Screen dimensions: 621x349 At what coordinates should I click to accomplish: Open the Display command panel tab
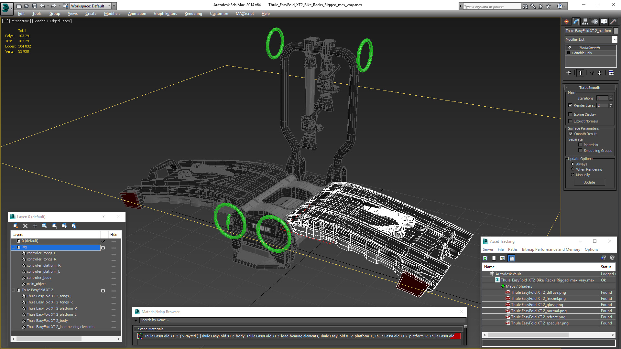604,22
